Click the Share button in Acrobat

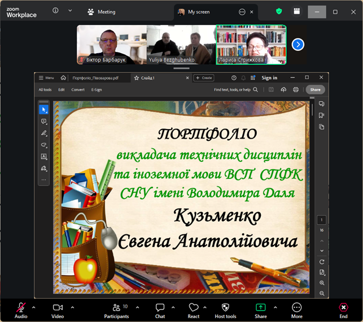316,89
